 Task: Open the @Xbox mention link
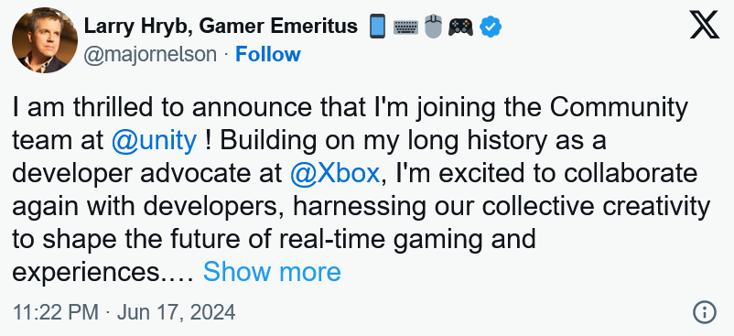pyautogui.click(x=334, y=173)
